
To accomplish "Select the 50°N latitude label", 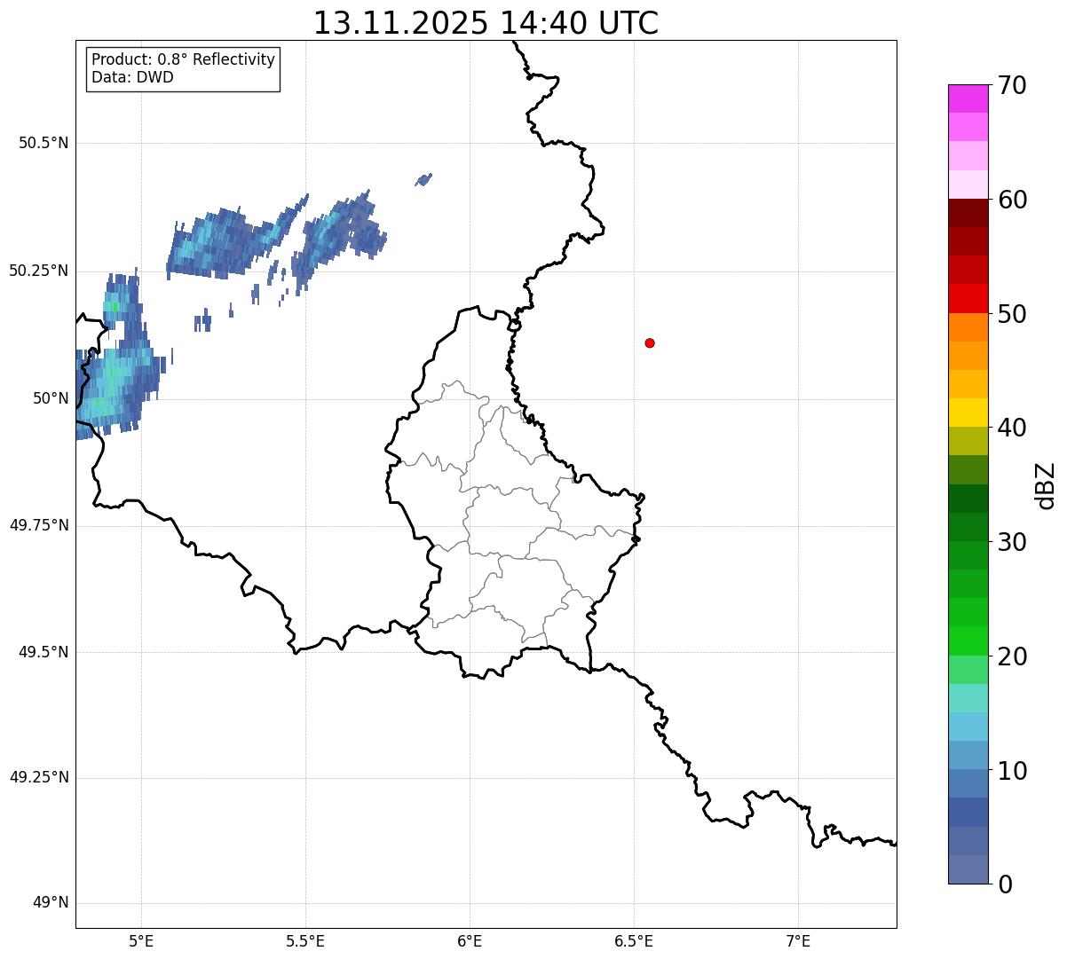I will coord(51,398).
